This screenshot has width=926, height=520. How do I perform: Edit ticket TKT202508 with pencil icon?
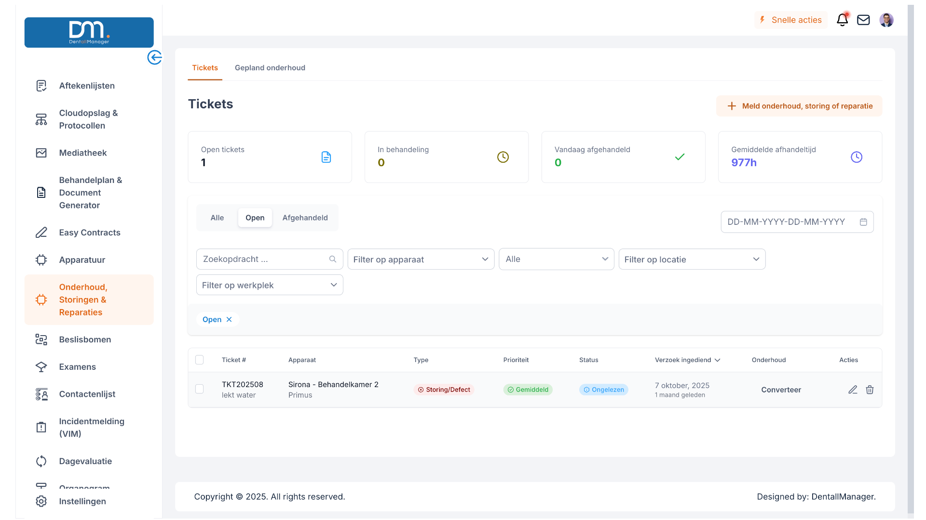[853, 390]
